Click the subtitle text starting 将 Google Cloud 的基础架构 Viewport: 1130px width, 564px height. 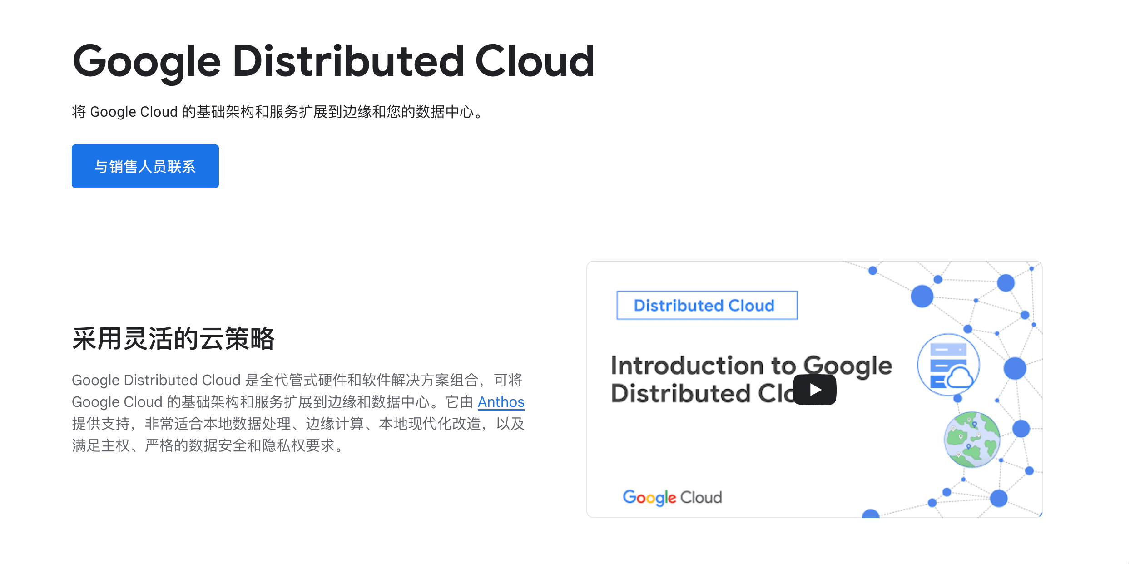click(278, 112)
